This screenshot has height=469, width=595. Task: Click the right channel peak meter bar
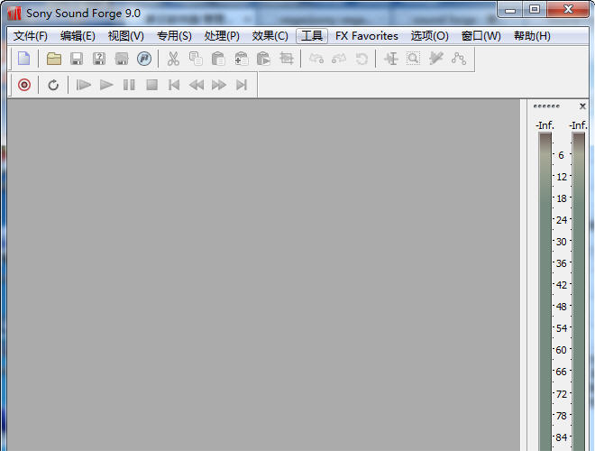pyautogui.click(x=578, y=291)
